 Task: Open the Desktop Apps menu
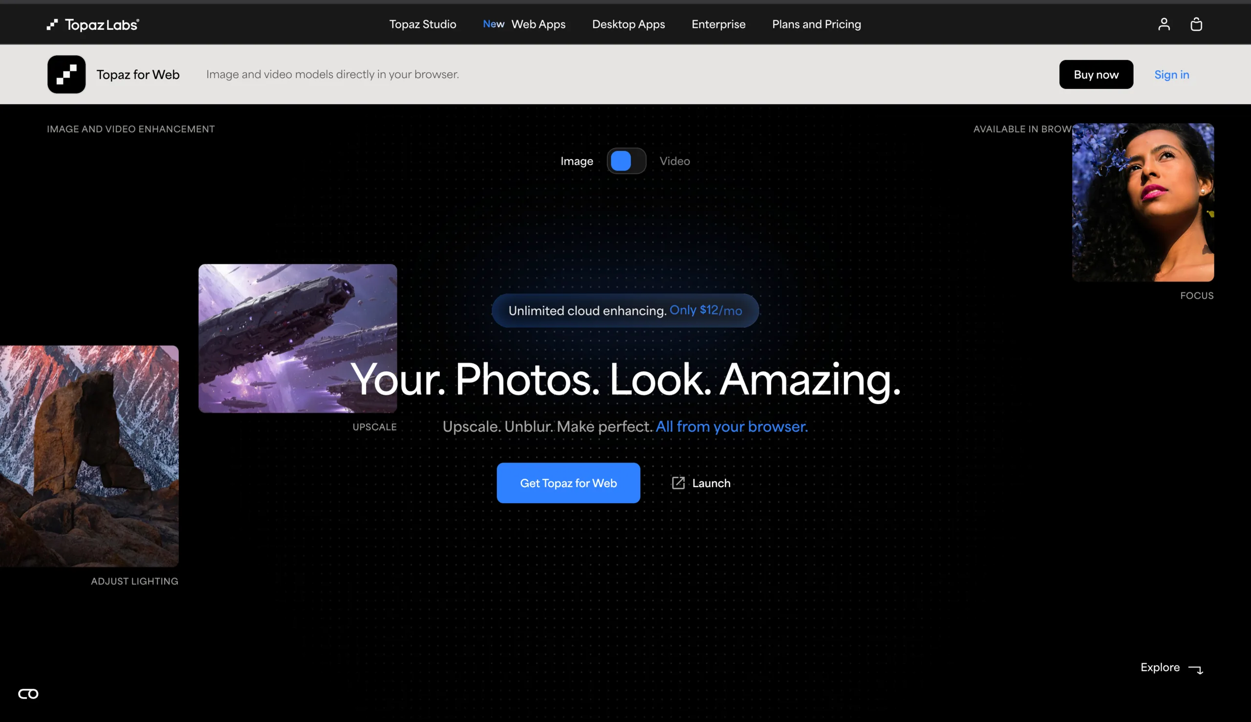tap(628, 24)
